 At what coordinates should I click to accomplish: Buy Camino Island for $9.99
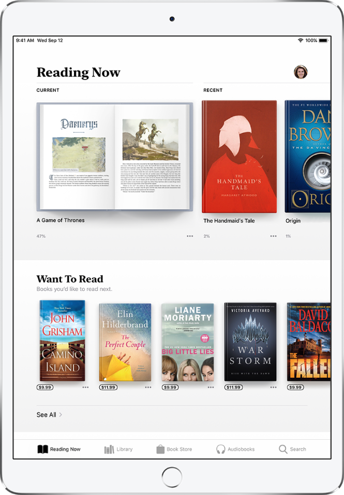point(45,387)
